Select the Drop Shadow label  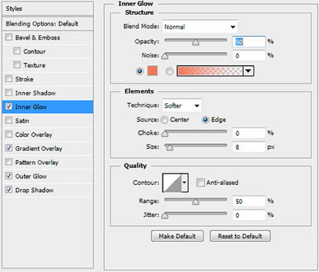coord(35,190)
